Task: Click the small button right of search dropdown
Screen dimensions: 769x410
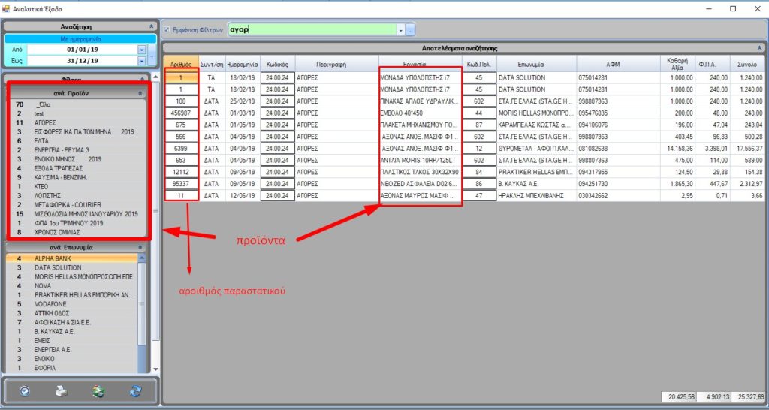Action: pos(410,30)
